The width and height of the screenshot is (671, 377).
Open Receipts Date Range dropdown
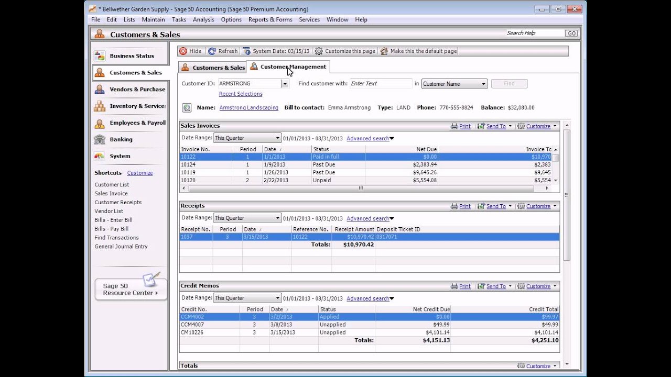coord(278,218)
